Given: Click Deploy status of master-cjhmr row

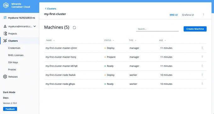Looking at the screenshot, I should (111, 48).
